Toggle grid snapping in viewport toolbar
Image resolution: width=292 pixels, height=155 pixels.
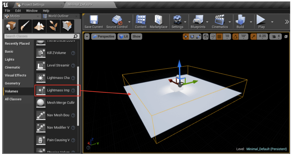coord(219,37)
